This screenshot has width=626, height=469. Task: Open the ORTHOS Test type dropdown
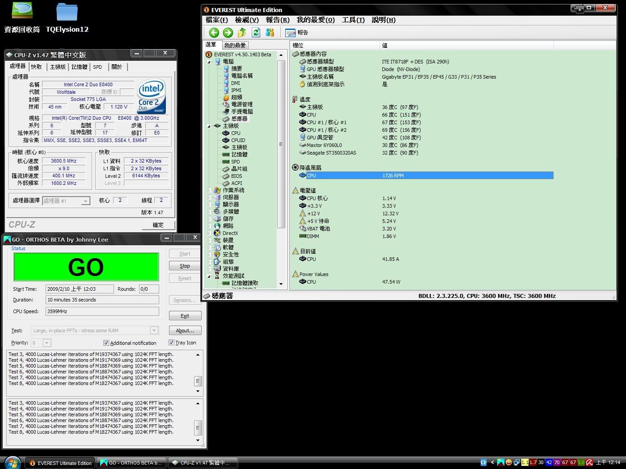click(x=154, y=331)
